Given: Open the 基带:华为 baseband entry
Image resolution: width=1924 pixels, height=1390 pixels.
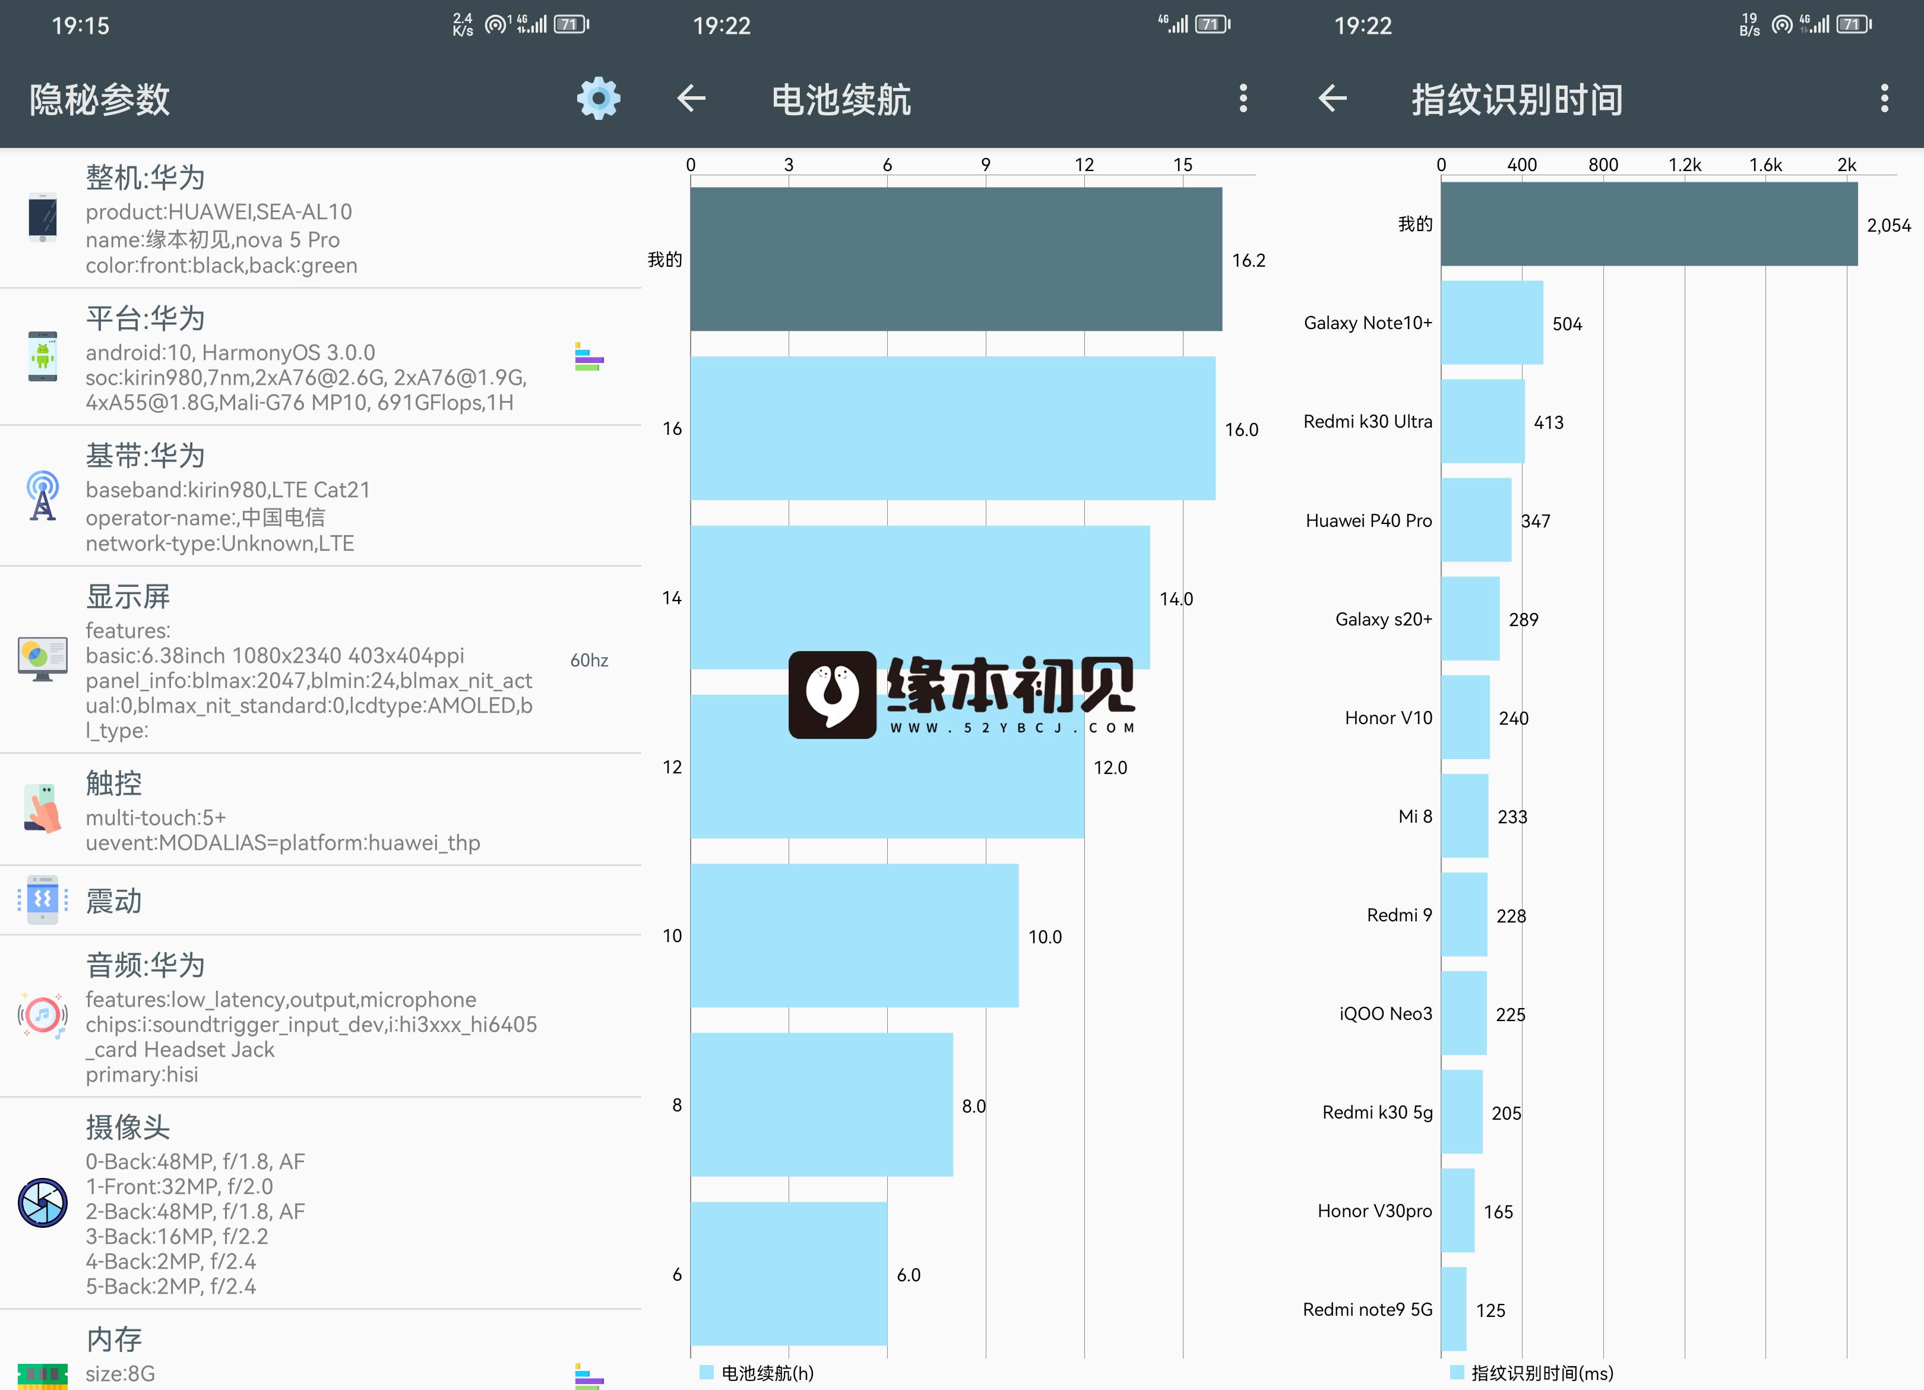Looking at the screenshot, I should click(x=321, y=497).
